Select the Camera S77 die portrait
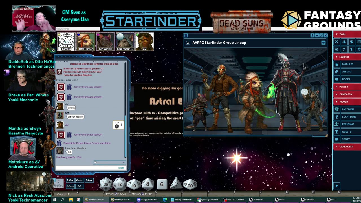Viewport: 361px width, 203px height. (x=66, y=42)
